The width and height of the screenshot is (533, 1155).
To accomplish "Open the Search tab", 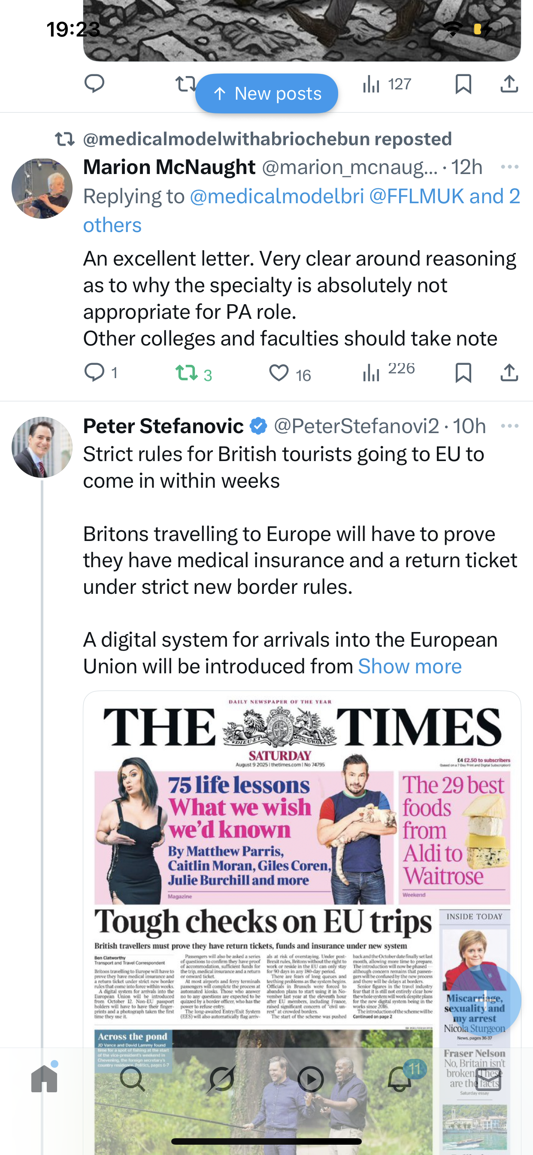I will [x=133, y=1080].
